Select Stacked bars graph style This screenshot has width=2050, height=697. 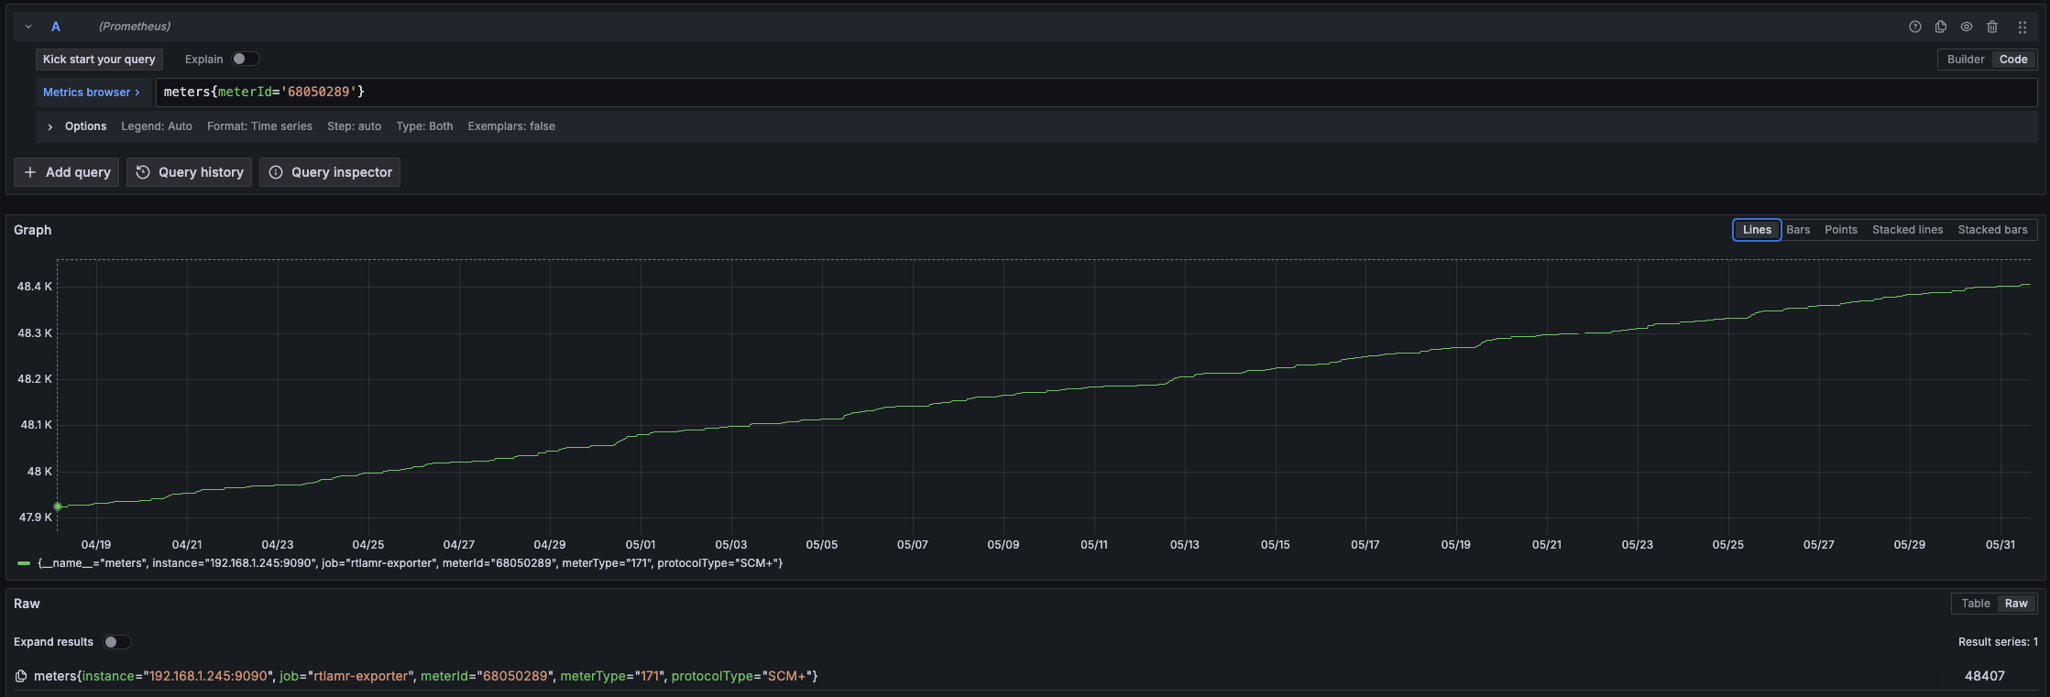(1992, 230)
